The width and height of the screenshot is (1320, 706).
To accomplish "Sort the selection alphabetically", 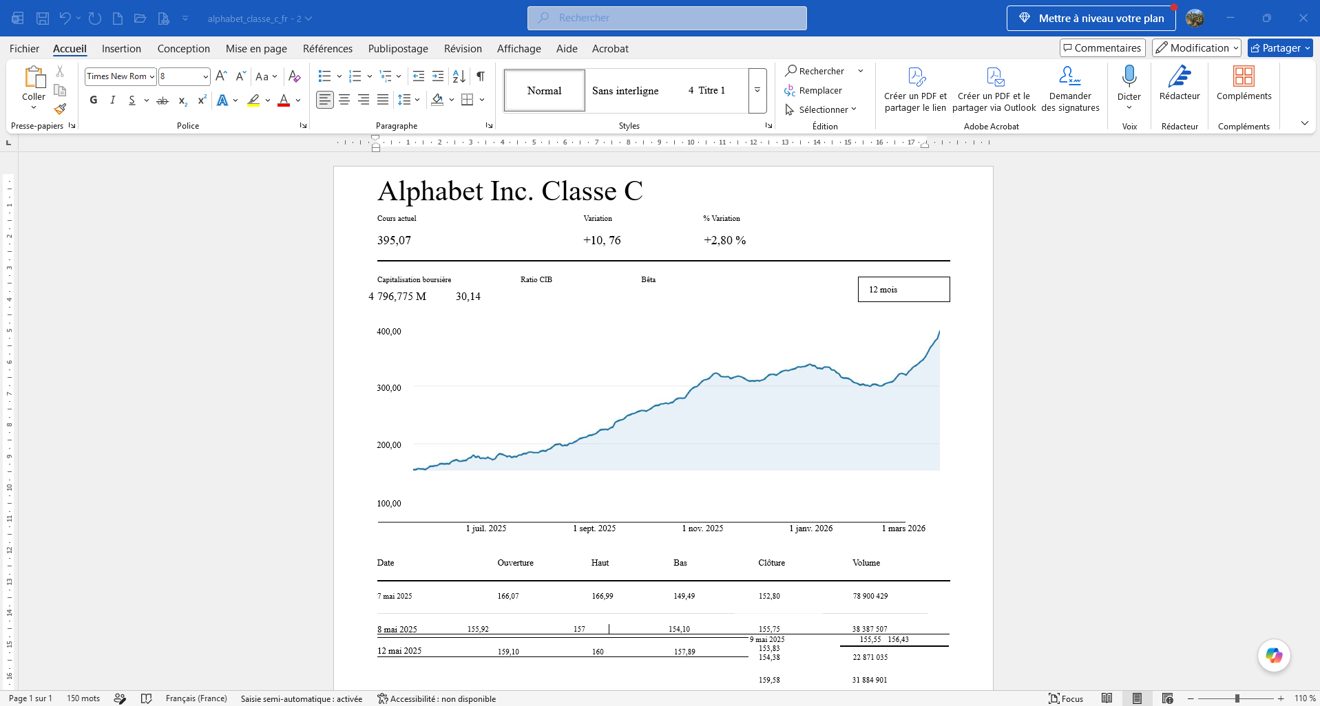I will click(x=459, y=76).
